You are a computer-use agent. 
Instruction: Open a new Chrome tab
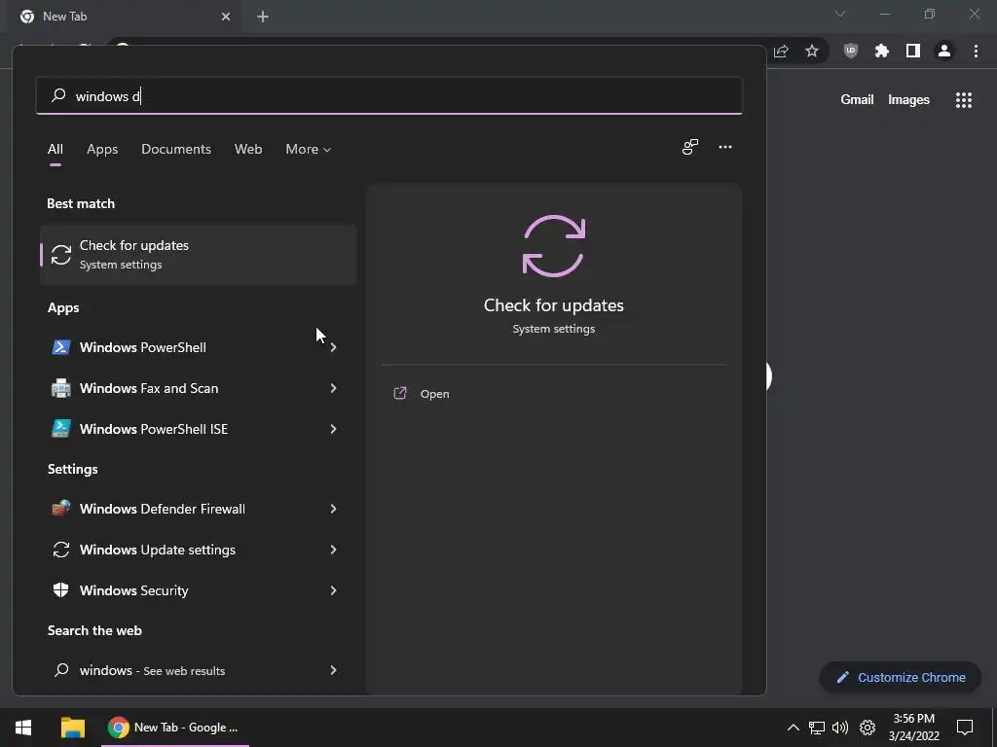[x=263, y=17]
